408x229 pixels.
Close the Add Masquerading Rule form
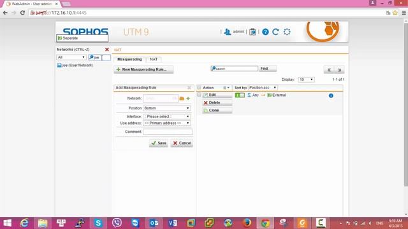pyautogui.click(x=189, y=88)
